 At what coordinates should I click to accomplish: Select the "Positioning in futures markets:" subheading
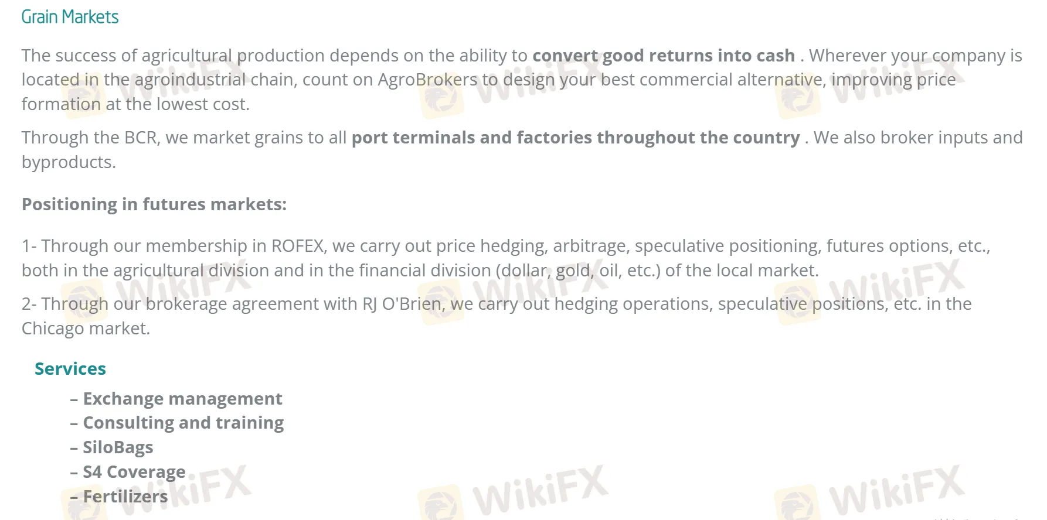point(154,204)
